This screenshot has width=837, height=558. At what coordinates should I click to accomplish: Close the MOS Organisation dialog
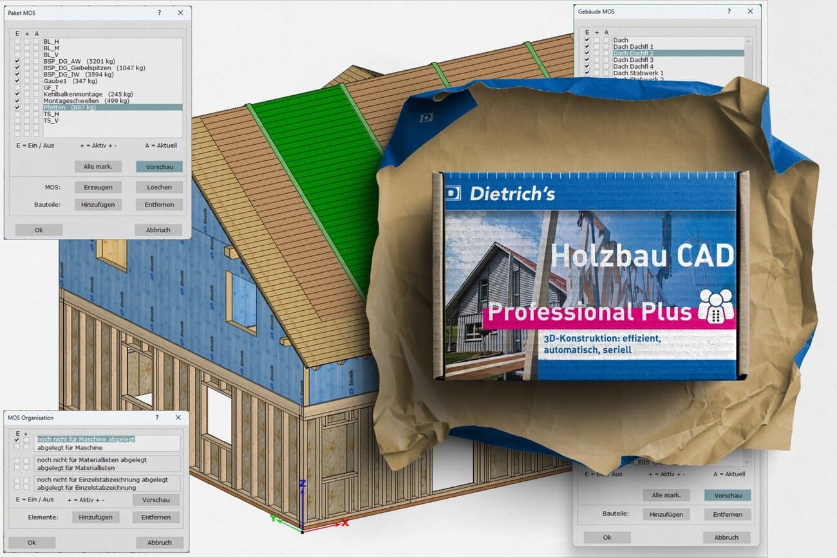178,418
